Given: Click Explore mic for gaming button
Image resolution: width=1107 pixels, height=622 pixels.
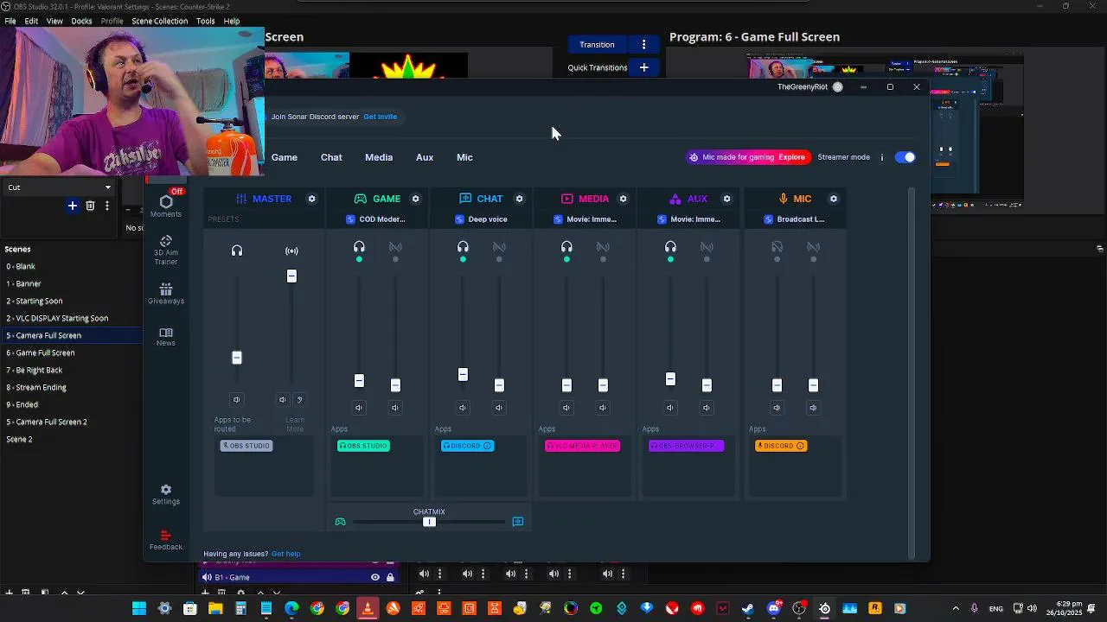Looking at the screenshot, I should pyautogui.click(x=791, y=157).
